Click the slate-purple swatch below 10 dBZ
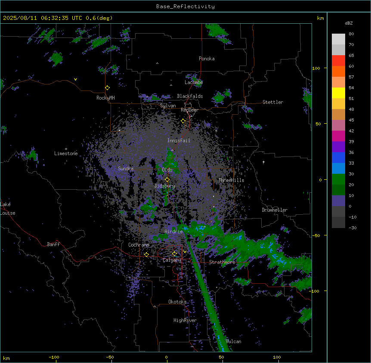 pos(338,201)
